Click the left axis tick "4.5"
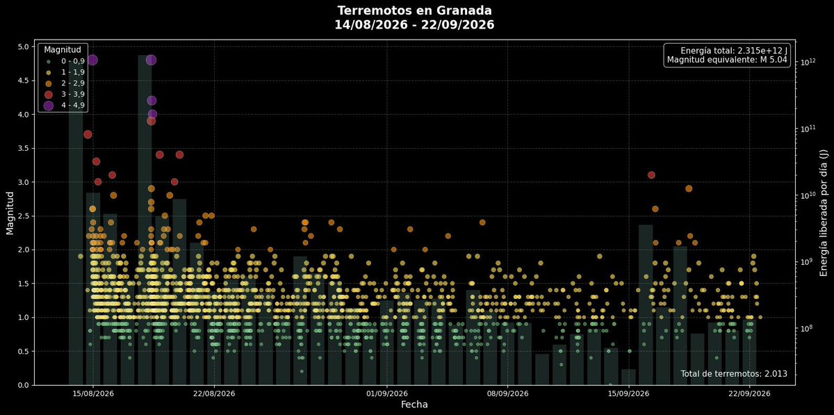Viewport: 834px width, 415px height. click(x=24, y=81)
